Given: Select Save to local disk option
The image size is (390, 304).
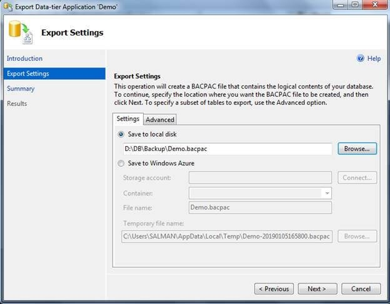Looking at the screenshot, I should pos(121,134).
